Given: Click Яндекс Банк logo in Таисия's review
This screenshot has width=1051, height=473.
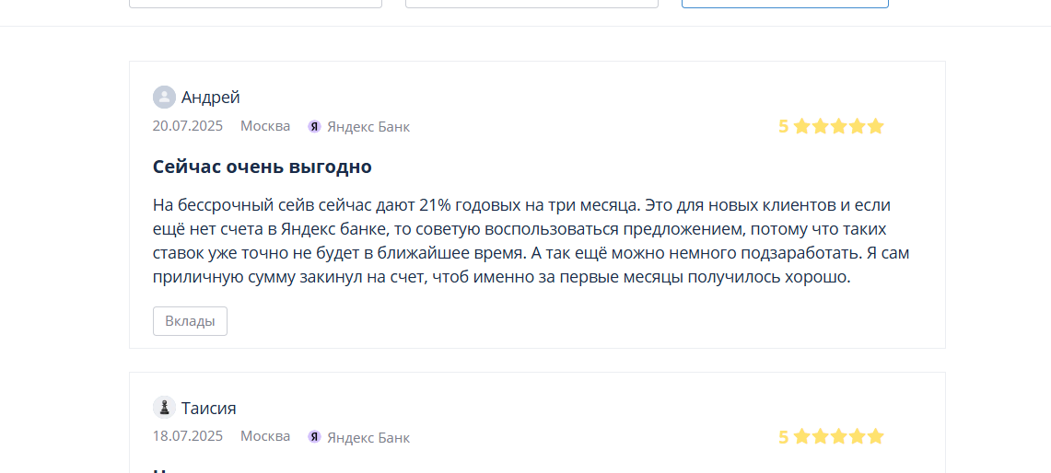Looking at the screenshot, I should (x=314, y=437).
